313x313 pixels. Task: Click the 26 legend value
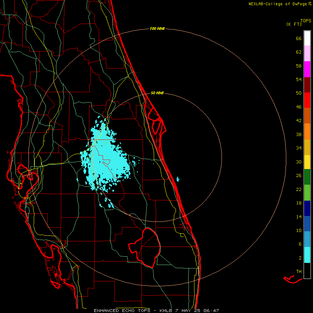coord(299,176)
